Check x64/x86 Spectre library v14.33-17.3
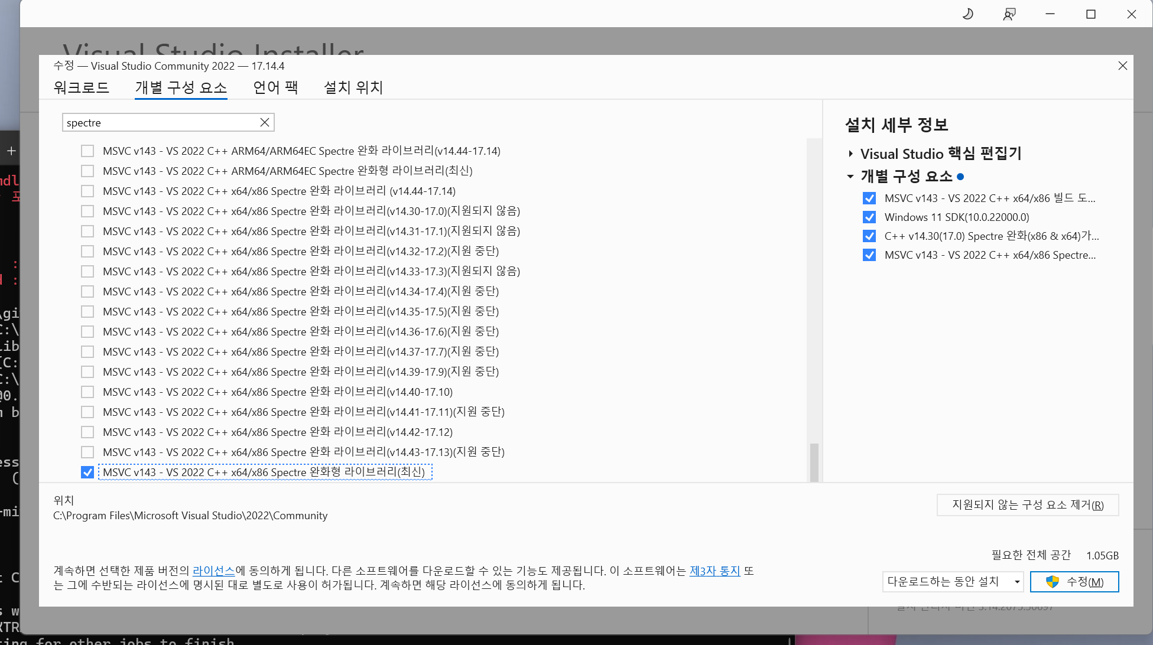Screen dimensions: 1153x645 [x=87, y=272]
